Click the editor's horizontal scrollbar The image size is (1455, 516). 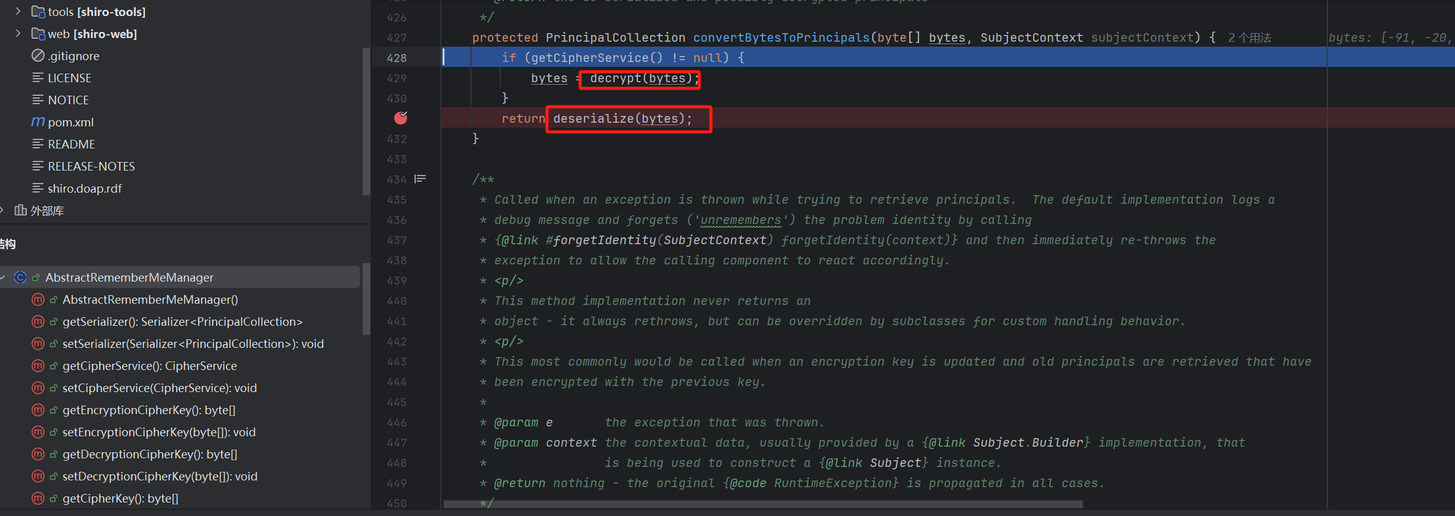point(761,504)
